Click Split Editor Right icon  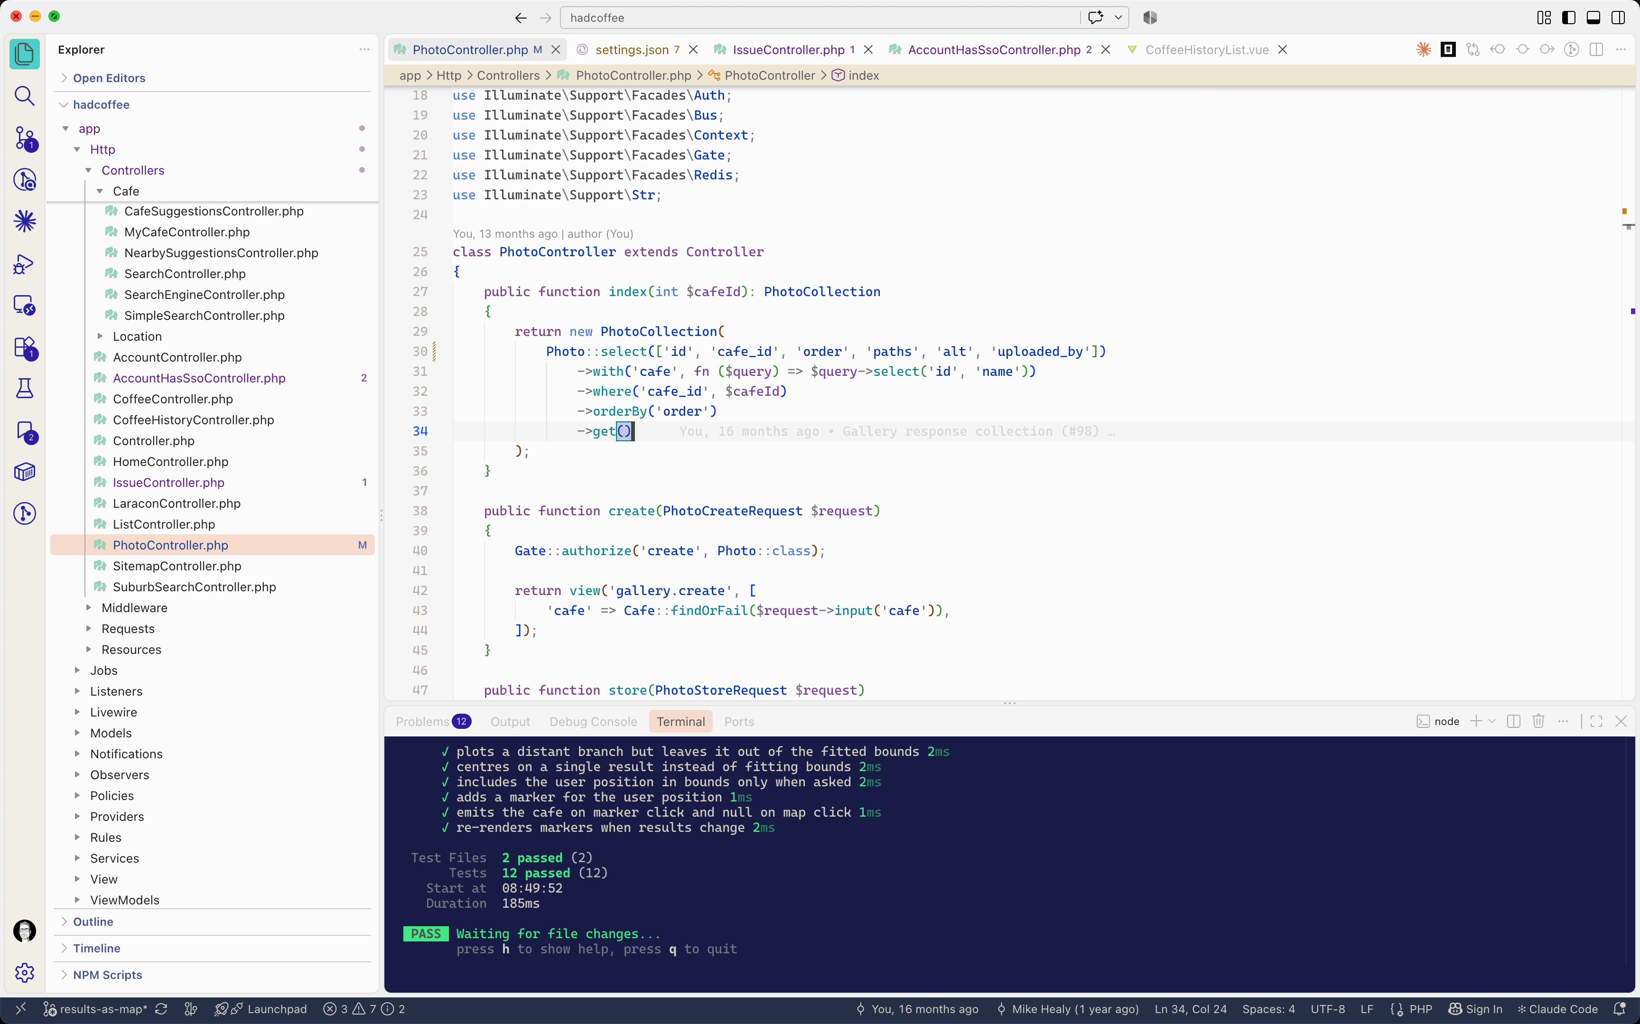1596,49
